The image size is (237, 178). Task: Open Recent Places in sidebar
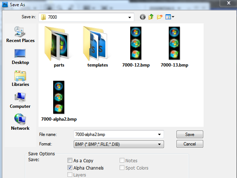pyautogui.click(x=21, y=34)
